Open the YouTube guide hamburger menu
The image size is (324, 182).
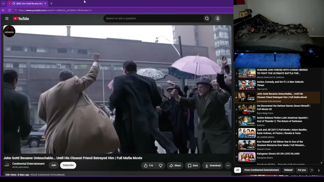point(7,18)
